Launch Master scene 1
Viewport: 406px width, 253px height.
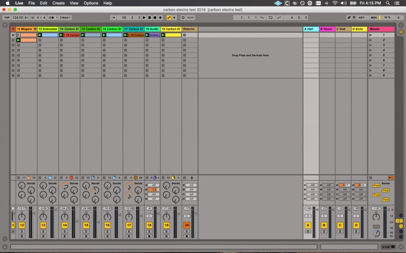[x=371, y=35]
